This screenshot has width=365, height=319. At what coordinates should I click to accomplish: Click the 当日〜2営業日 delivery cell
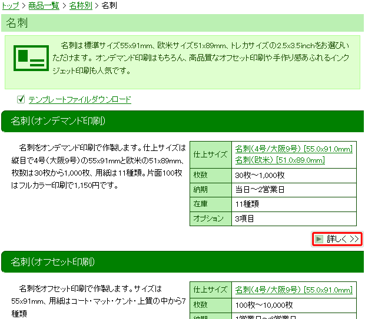coord(260,189)
